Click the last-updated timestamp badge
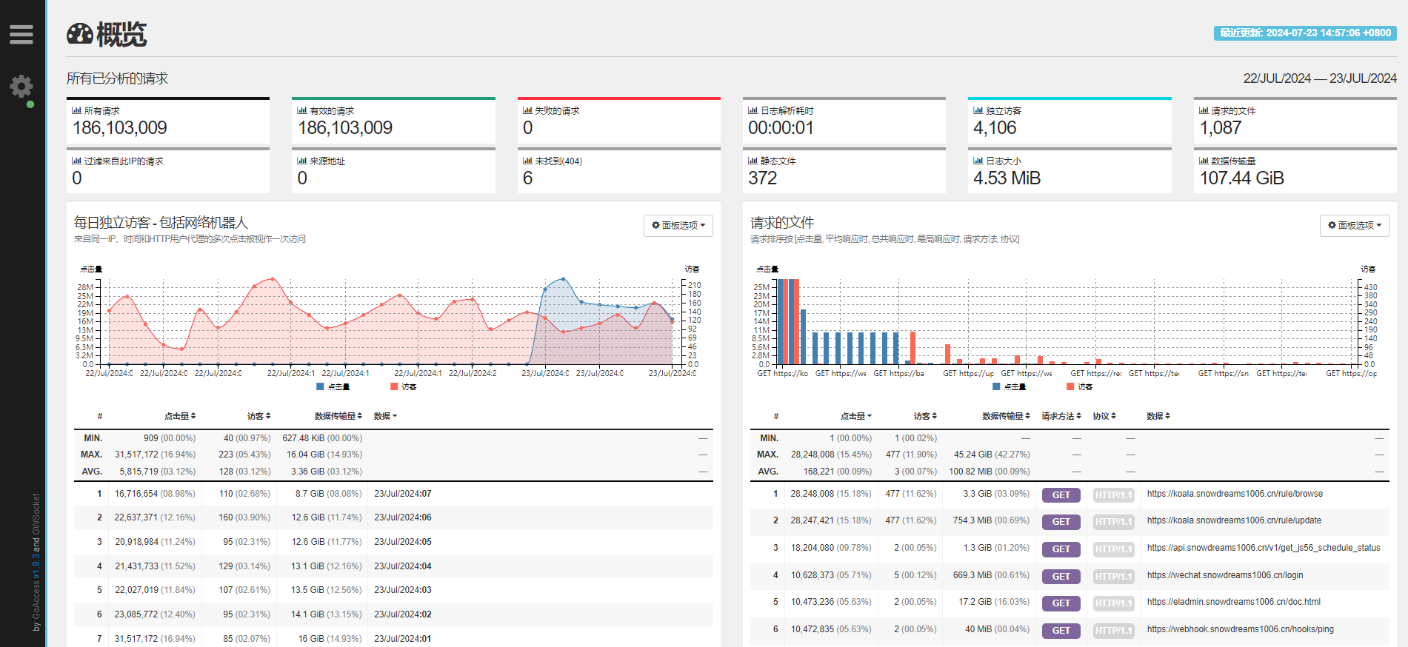Screen dimensions: 1408x647 [x=1304, y=33]
